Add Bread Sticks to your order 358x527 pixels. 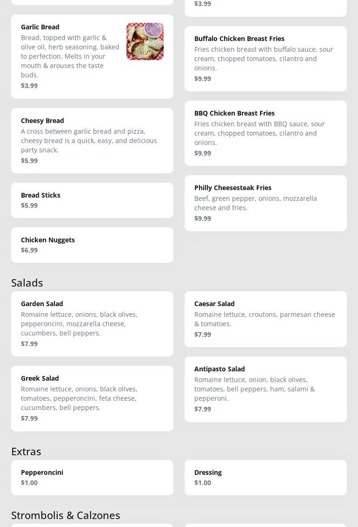(x=92, y=200)
